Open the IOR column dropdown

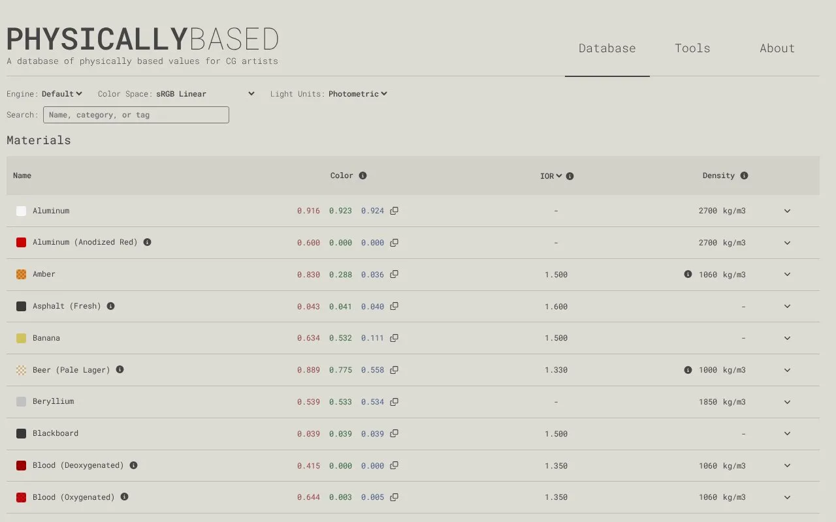[551, 176]
